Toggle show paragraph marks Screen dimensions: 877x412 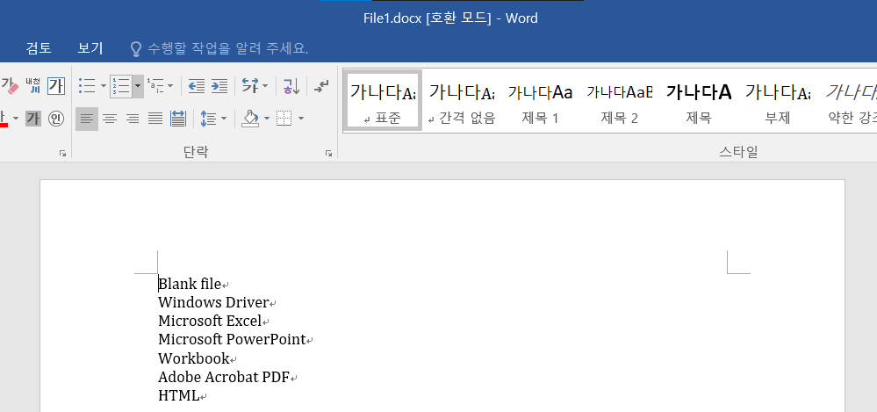point(321,85)
